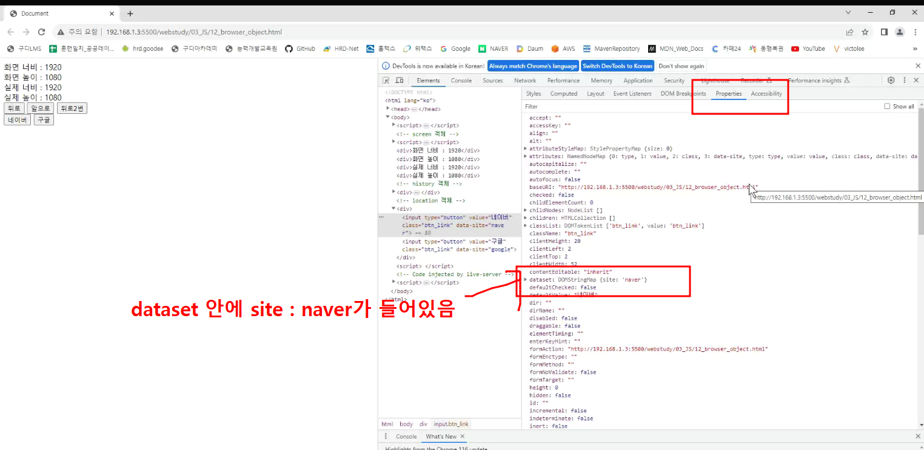Expand the children HTMLCollection property
The image size is (924, 450).
point(526,218)
